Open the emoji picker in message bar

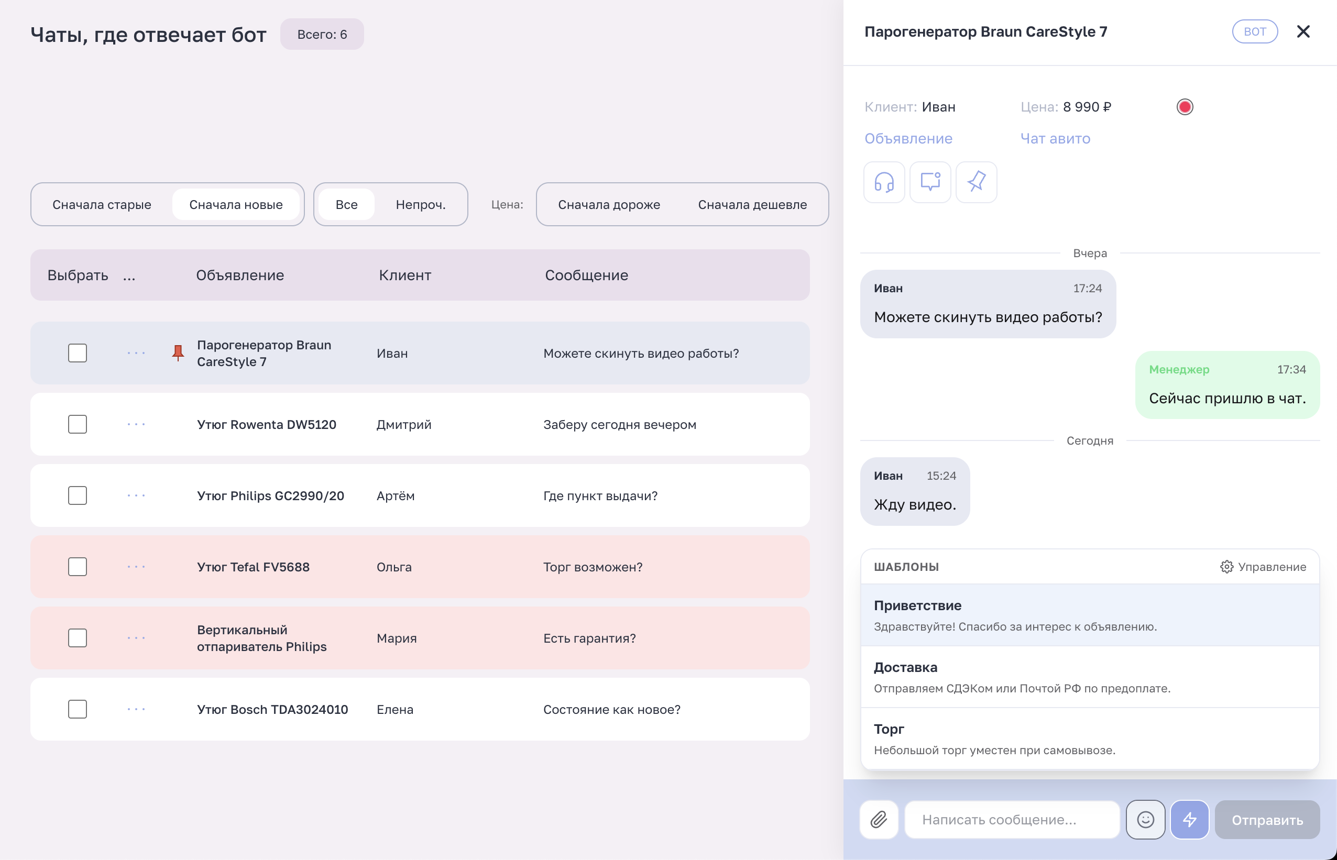pyautogui.click(x=1145, y=819)
